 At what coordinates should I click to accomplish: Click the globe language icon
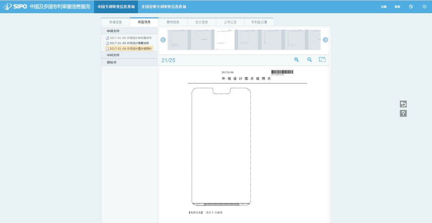point(411,7)
